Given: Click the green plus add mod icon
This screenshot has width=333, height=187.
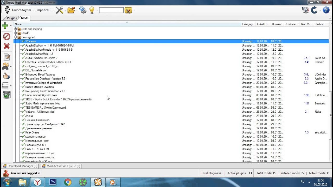Looking at the screenshot, I should pyautogui.click(x=5, y=25).
